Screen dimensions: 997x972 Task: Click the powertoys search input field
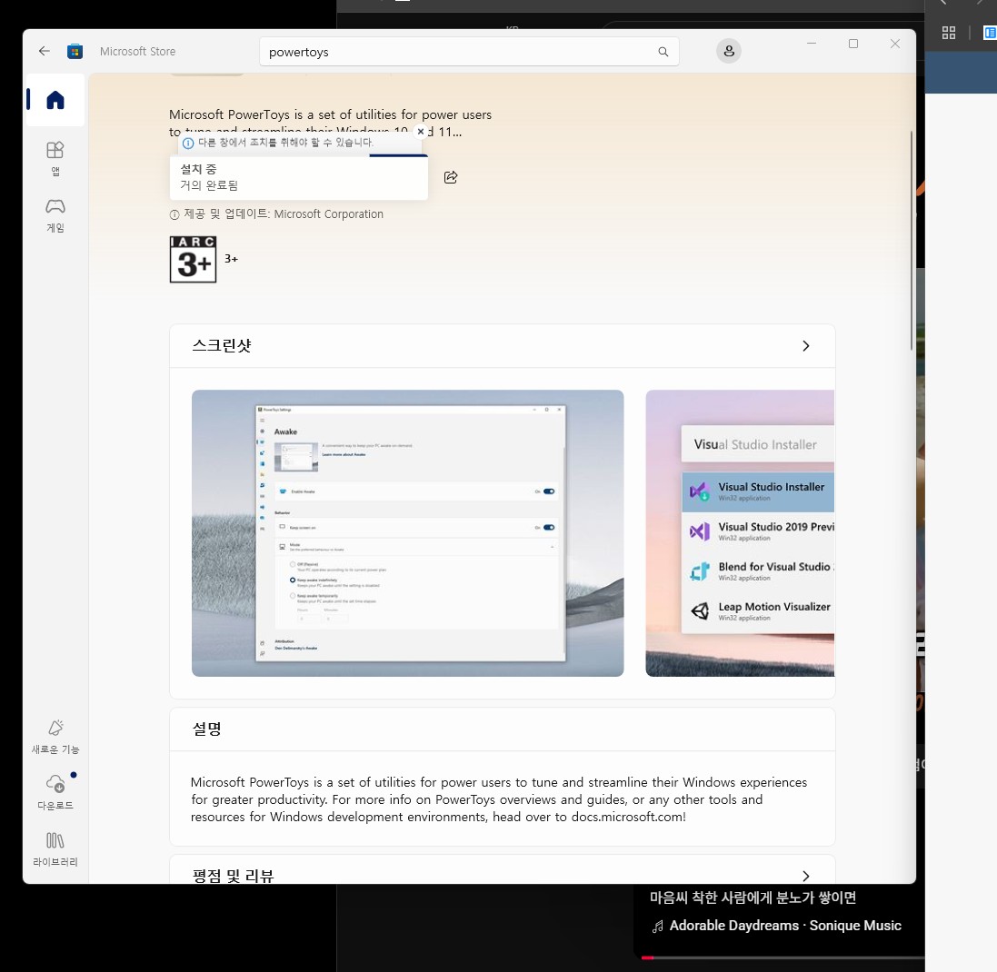pyautogui.click(x=469, y=52)
